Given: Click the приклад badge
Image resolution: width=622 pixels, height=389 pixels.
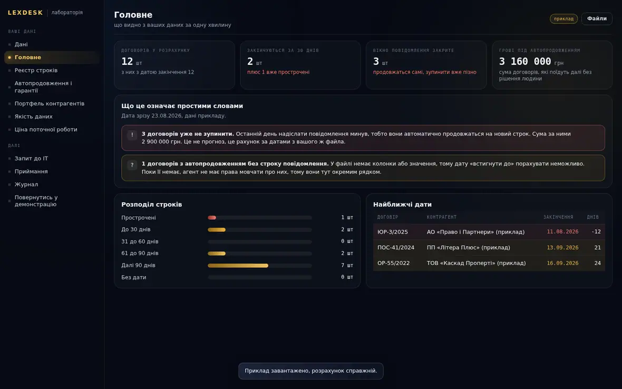Looking at the screenshot, I should (563, 18).
